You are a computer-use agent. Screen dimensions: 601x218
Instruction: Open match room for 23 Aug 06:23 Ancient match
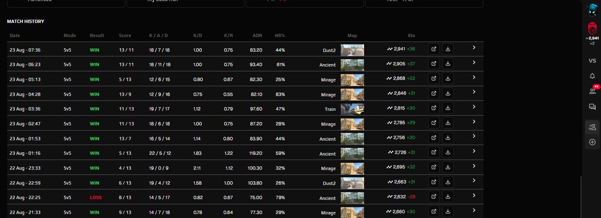pyautogui.click(x=434, y=64)
